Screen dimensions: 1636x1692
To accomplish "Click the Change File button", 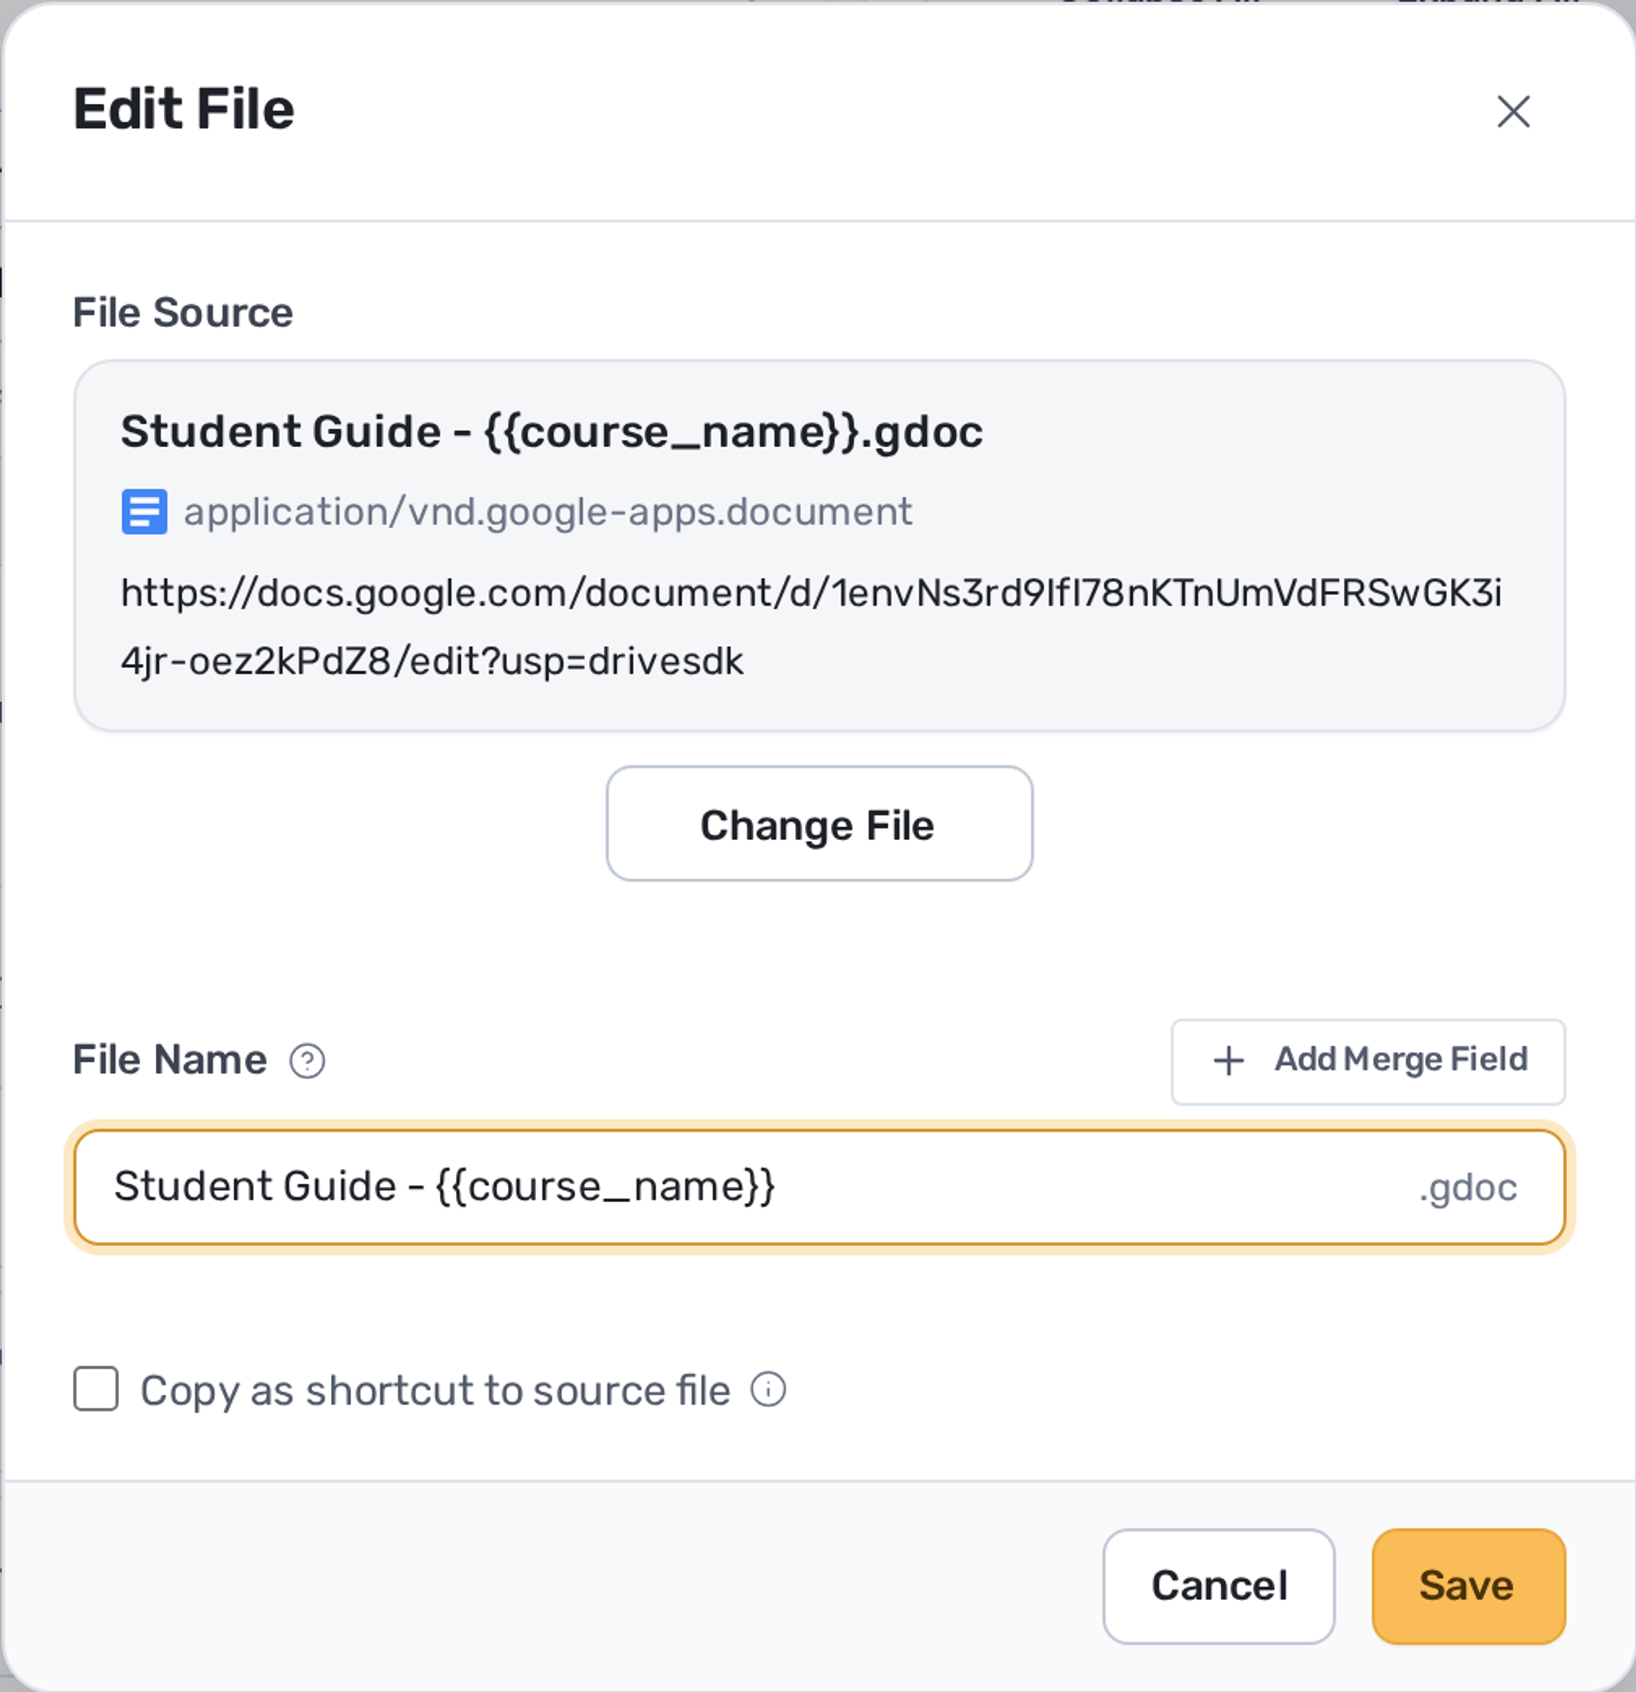I will pyautogui.click(x=819, y=823).
